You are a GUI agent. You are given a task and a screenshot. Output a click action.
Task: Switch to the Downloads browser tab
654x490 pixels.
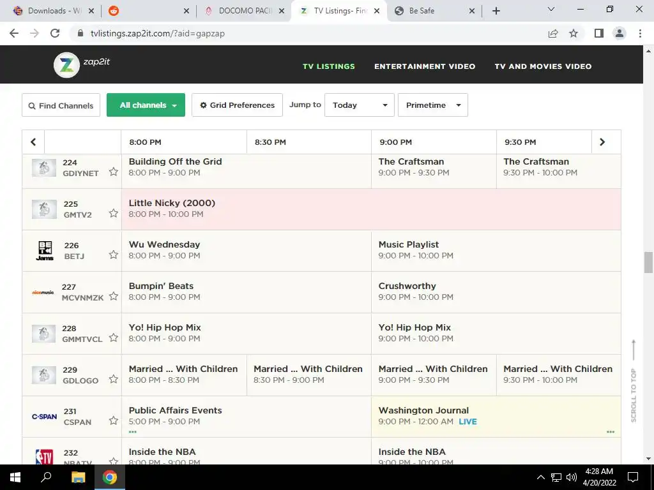point(54,11)
